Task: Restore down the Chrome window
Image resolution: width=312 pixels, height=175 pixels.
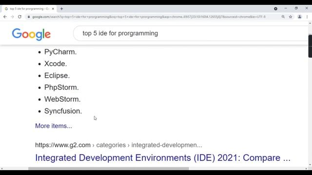Action: click(x=296, y=8)
